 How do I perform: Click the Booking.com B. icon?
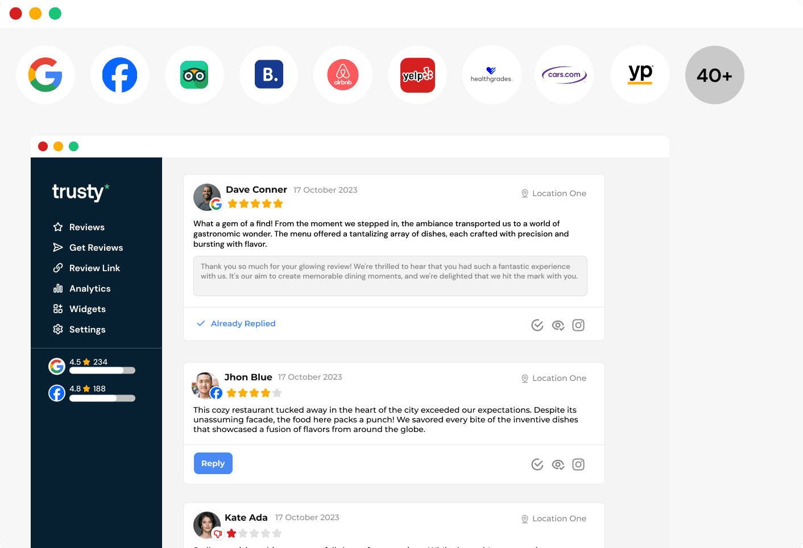point(268,75)
